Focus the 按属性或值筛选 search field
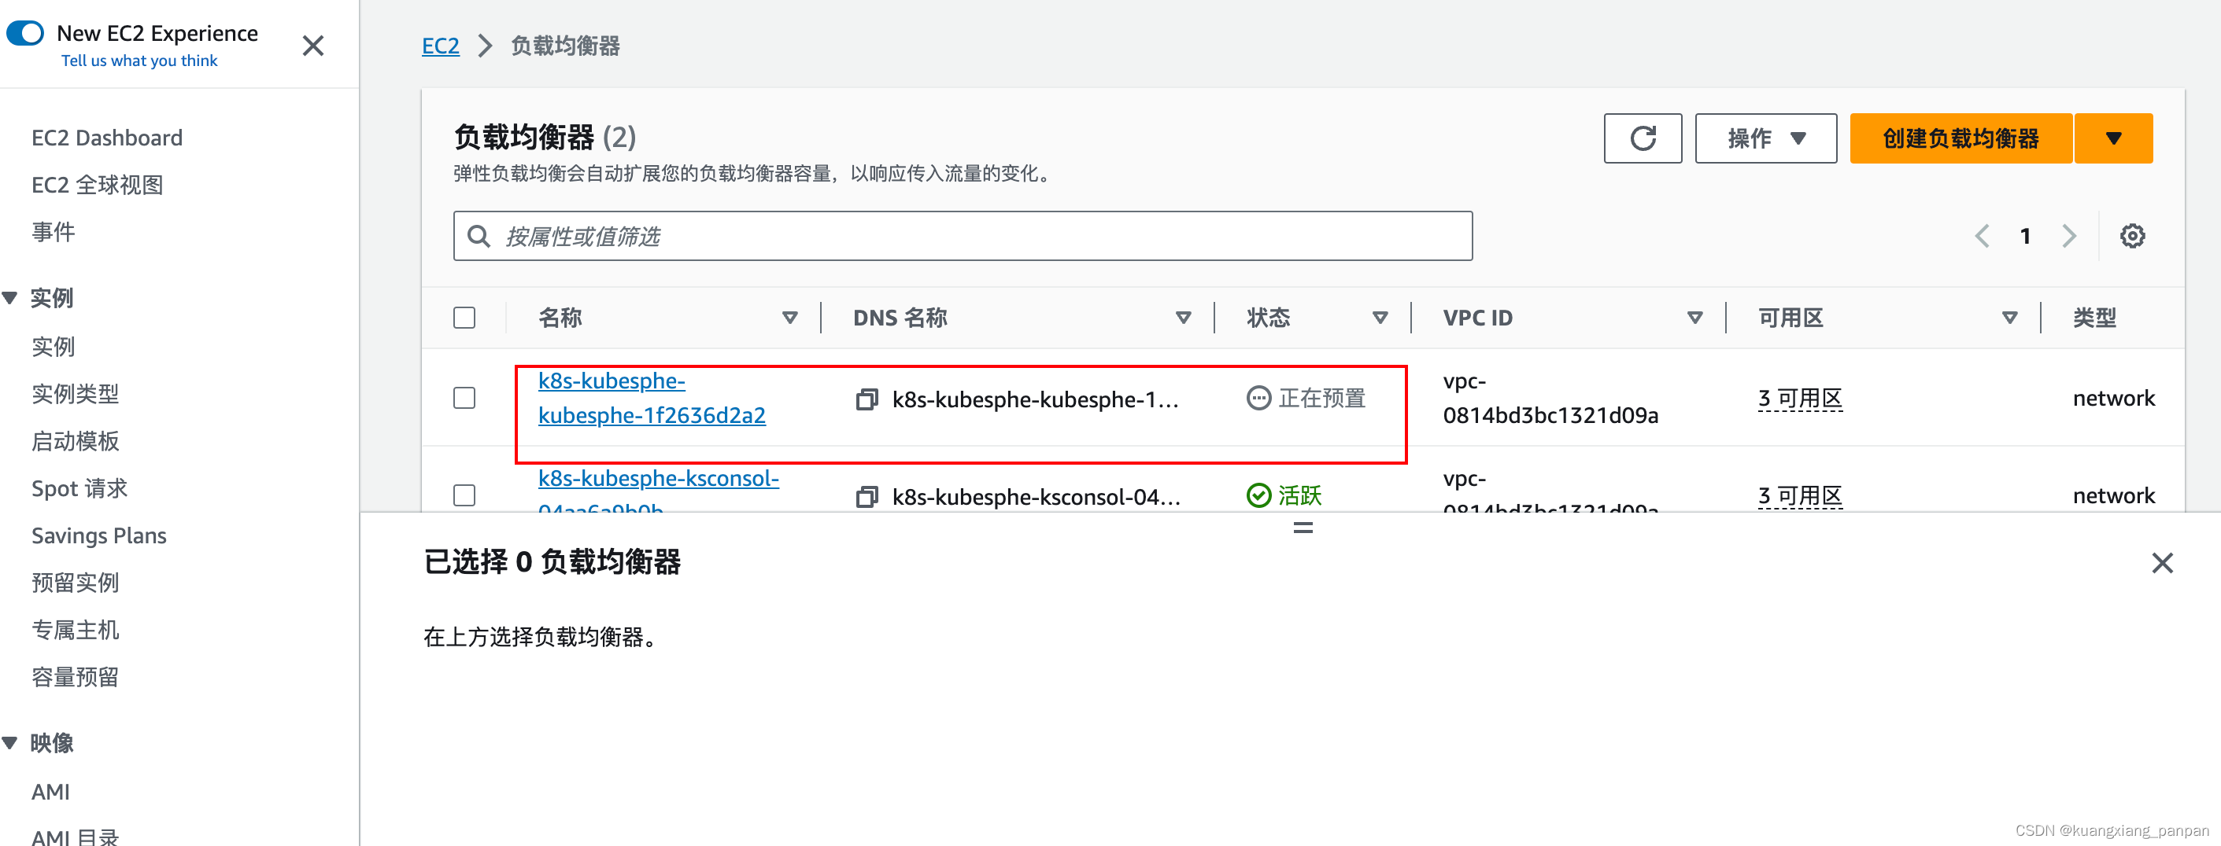The height and width of the screenshot is (846, 2221). [x=963, y=236]
